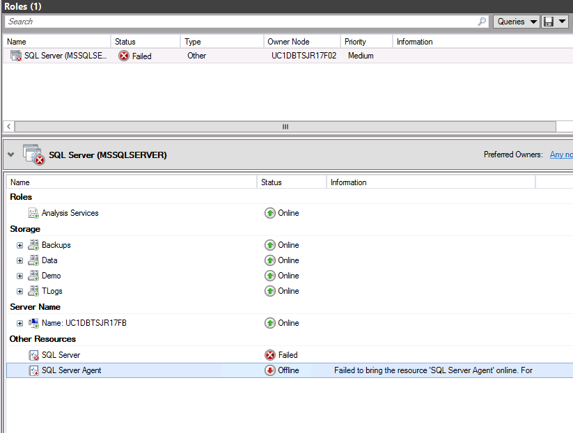Click the Any node preferred owners link
Image resolution: width=573 pixels, height=433 pixels.
[561, 155]
